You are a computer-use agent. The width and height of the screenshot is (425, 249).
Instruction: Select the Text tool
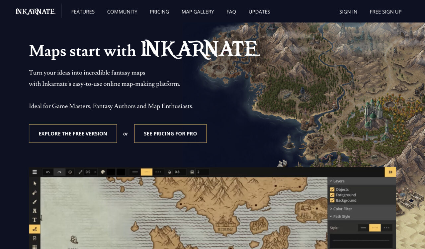34,219
